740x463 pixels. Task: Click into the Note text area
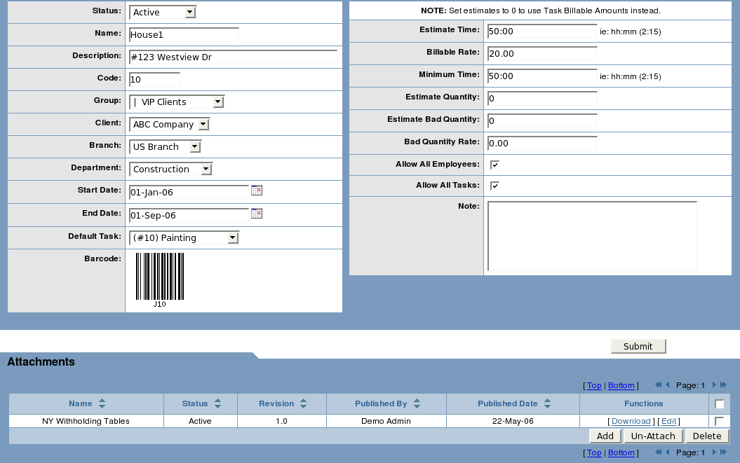coord(591,235)
